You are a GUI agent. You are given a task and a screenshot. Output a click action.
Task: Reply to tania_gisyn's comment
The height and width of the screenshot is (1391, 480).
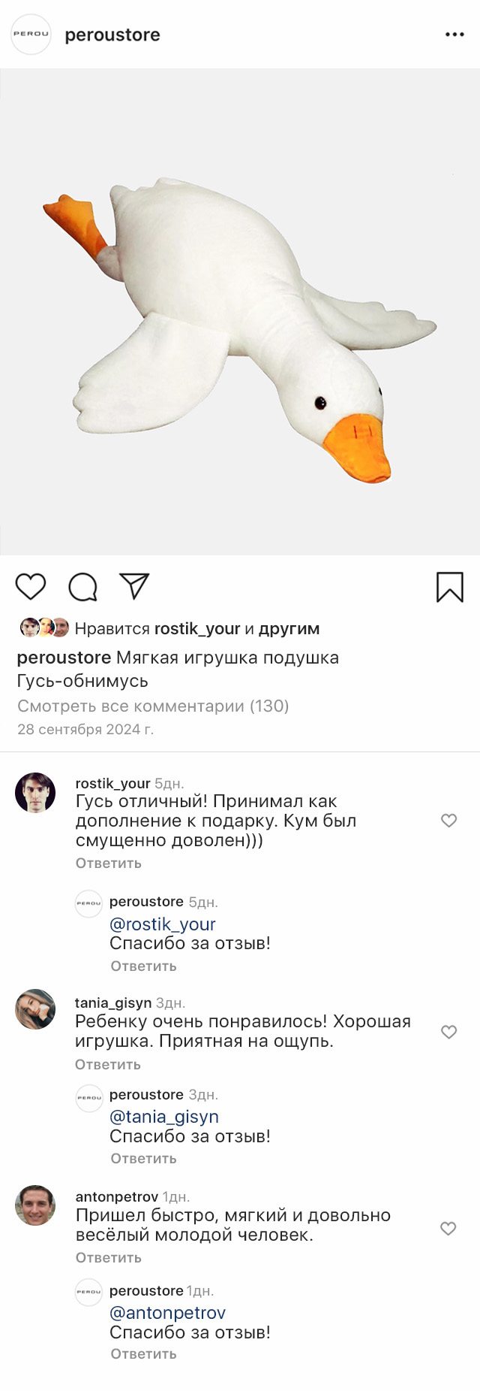pyautogui.click(x=108, y=1065)
